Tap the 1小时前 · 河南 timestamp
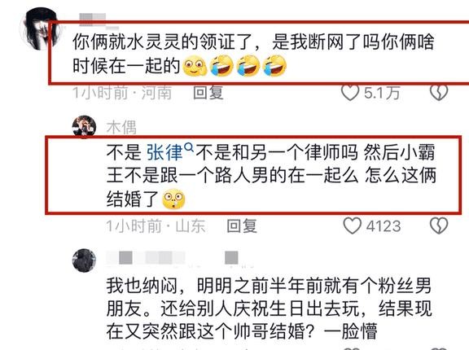Viewport: 469px width, 350px height. point(122,93)
